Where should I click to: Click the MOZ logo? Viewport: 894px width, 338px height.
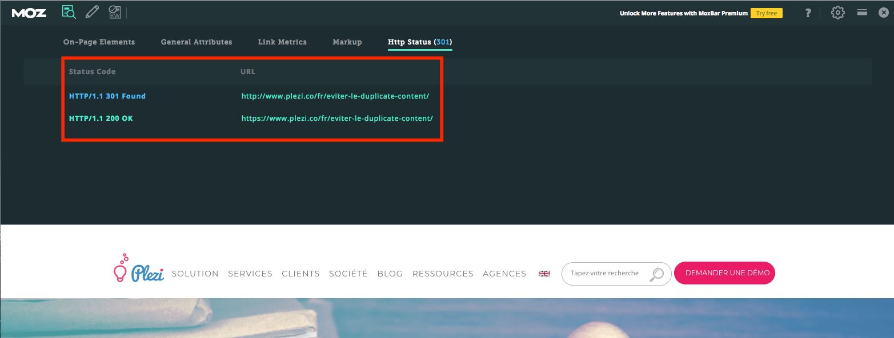coord(29,13)
